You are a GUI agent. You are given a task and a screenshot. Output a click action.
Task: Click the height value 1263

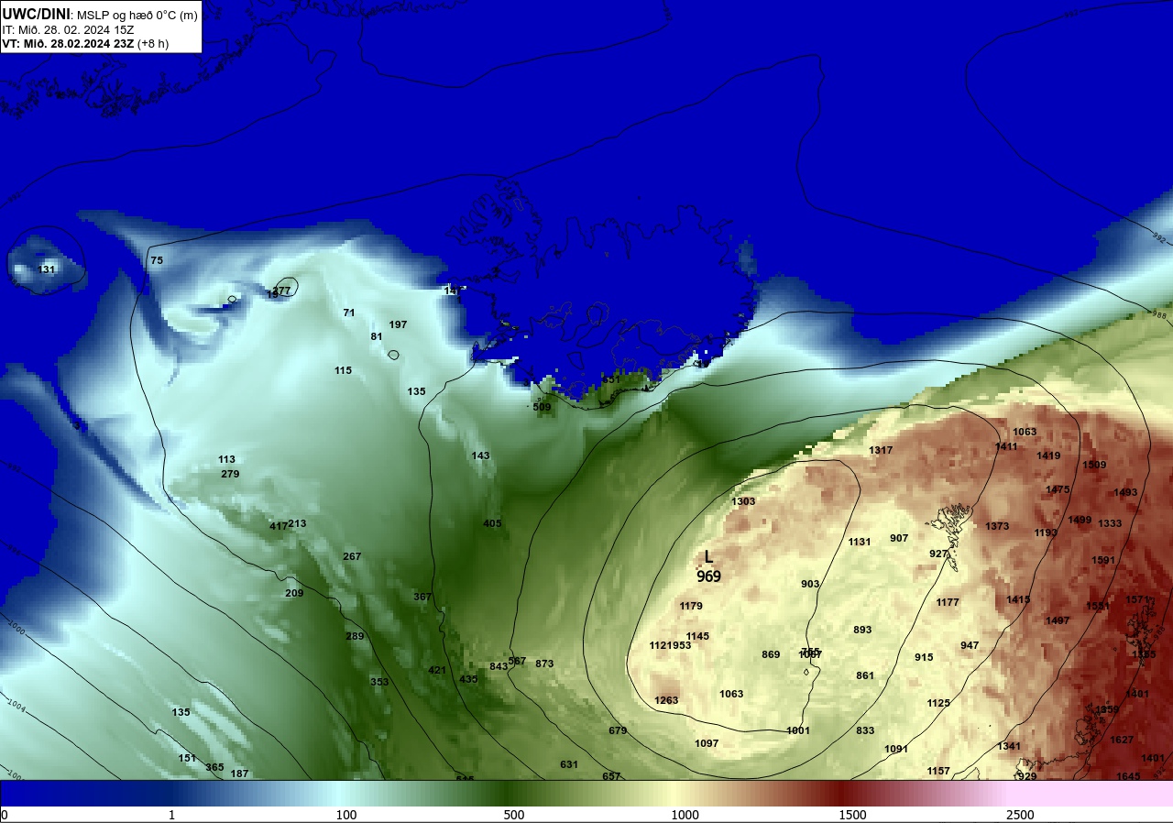(666, 700)
